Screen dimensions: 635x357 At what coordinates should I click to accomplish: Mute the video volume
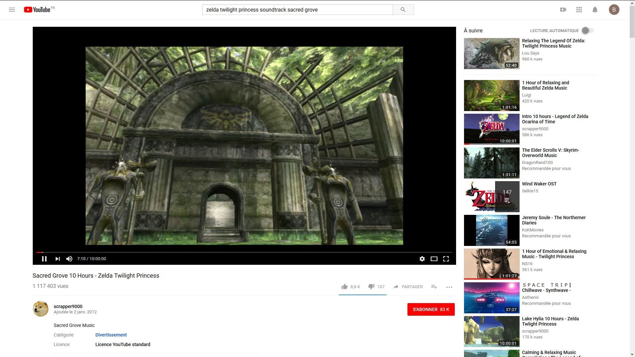pyautogui.click(x=69, y=259)
